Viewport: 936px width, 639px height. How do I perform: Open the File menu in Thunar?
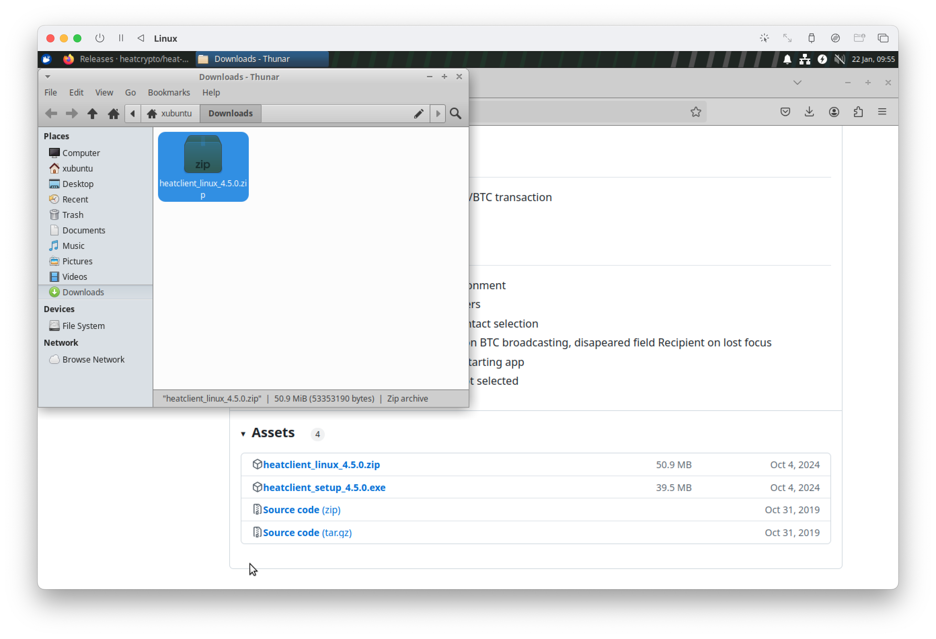tap(50, 93)
